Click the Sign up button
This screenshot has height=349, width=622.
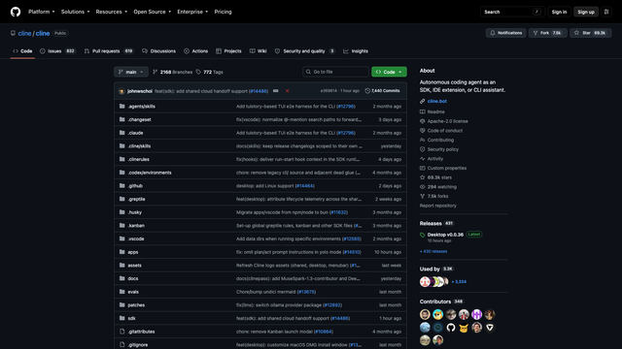(x=586, y=12)
